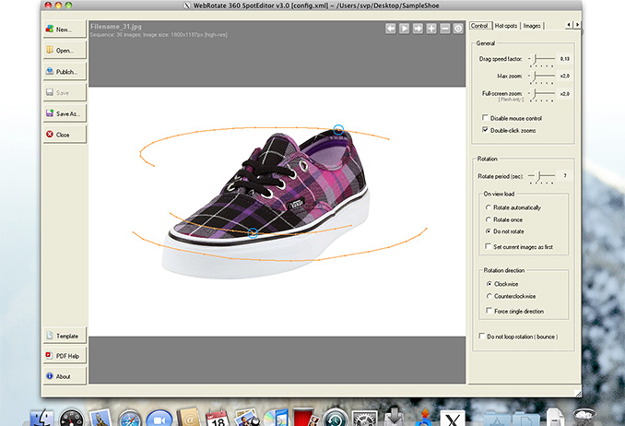Screen dimensions: 625x426
Task: Open the Trash in the Dock
Action: (x=584, y=417)
